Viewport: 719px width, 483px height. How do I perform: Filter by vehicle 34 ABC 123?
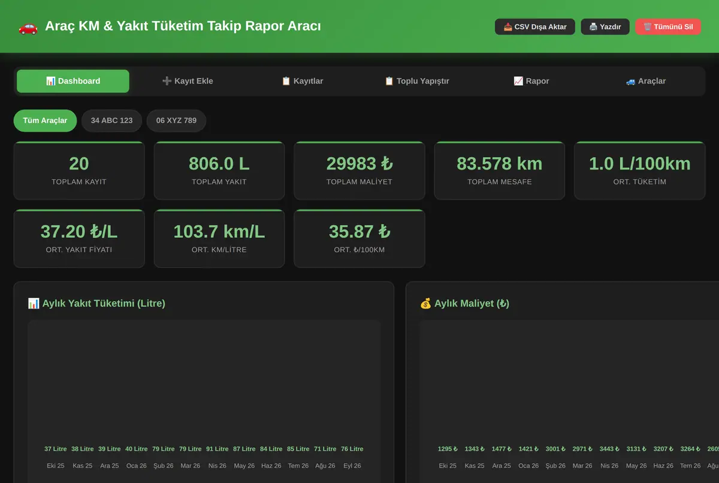[x=112, y=120]
